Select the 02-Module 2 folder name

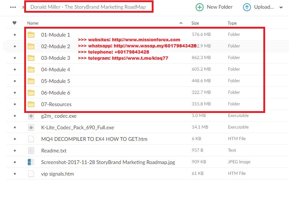pyautogui.click(x=56, y=46)
